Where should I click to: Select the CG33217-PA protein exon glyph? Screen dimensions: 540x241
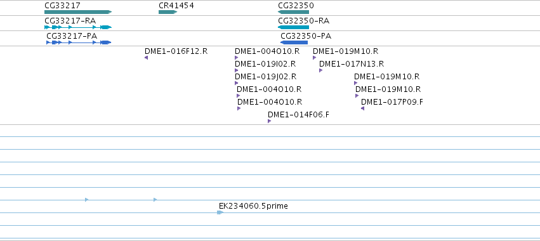79,42
